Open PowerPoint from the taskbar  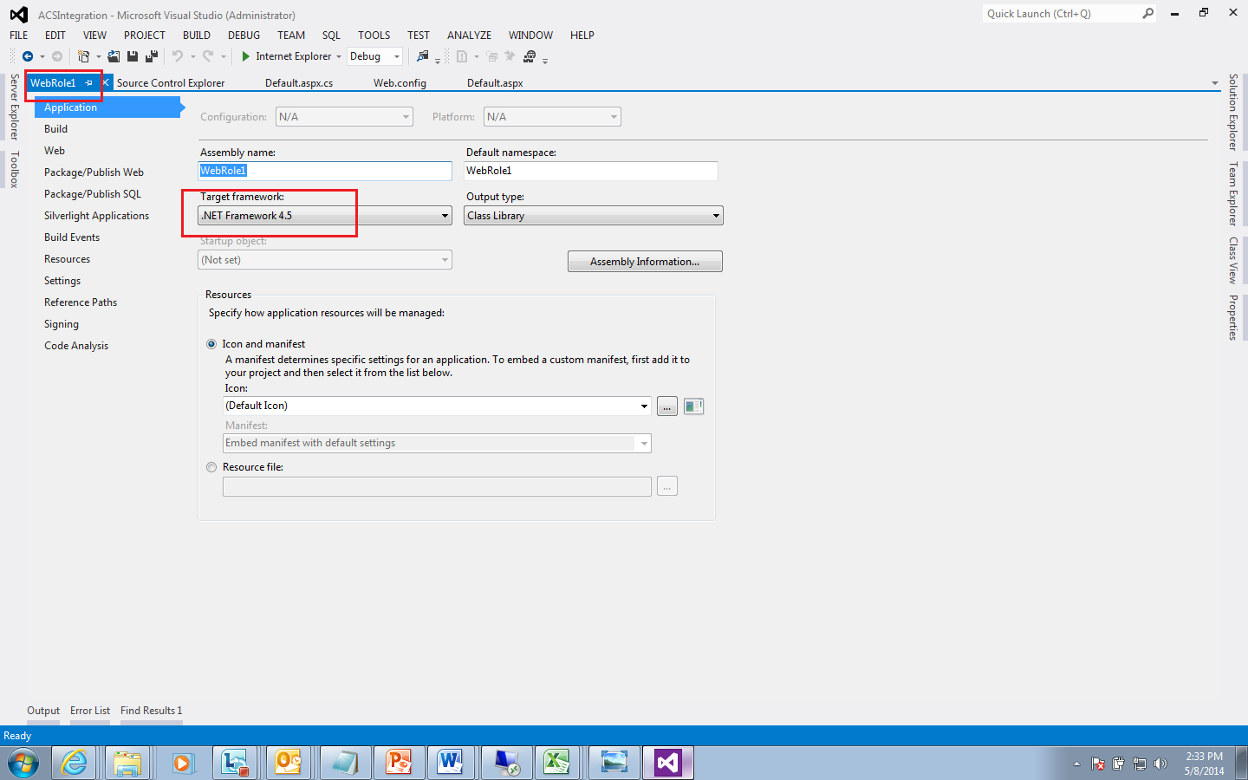[x=399, y=763]
